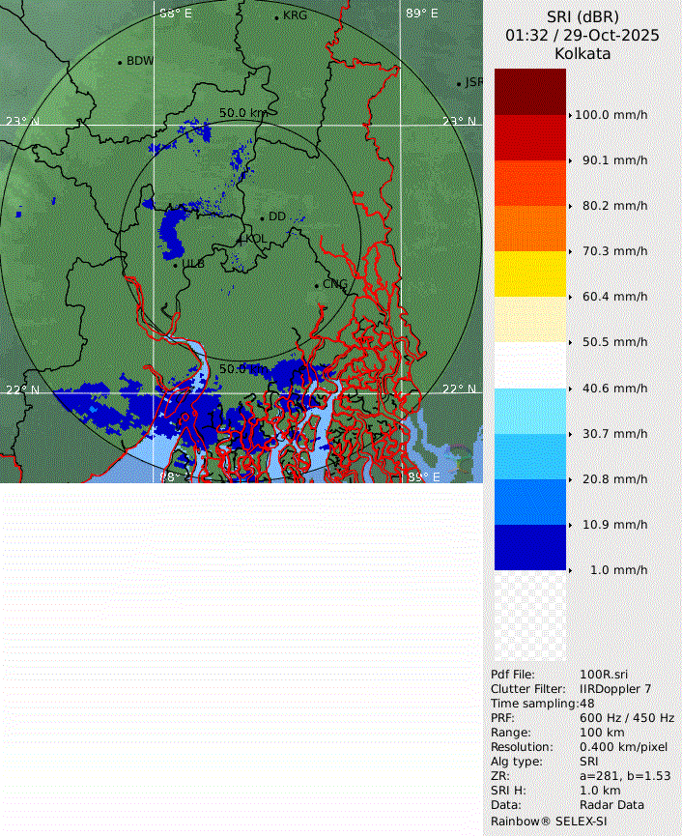Screen dimensions: 682x836
Task: Click the BDW station marker
Action: coord(120,63)
